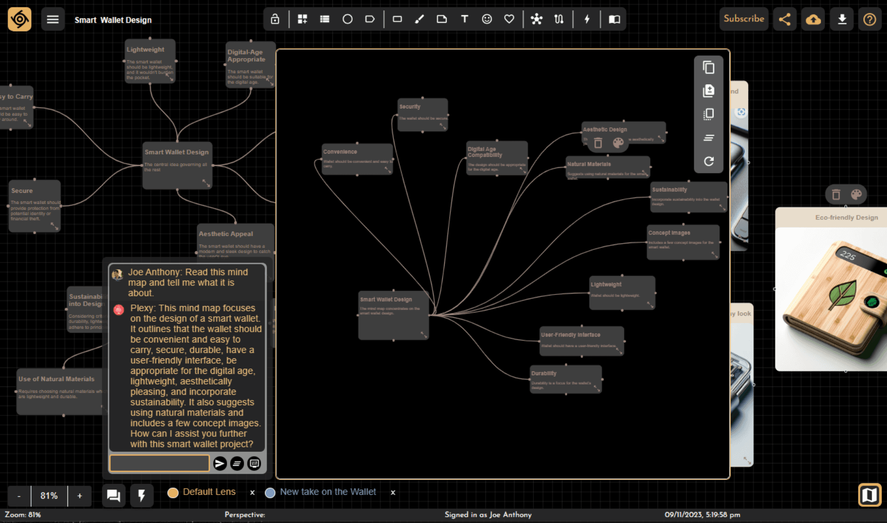Type in the Plexy chat input field

(159, 463)
